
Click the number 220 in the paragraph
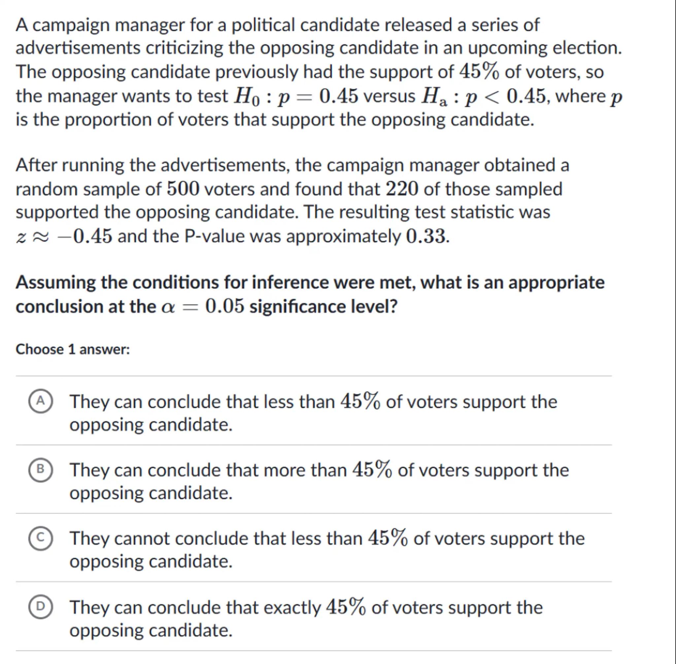pyautogui.click(x=402, y=189)
